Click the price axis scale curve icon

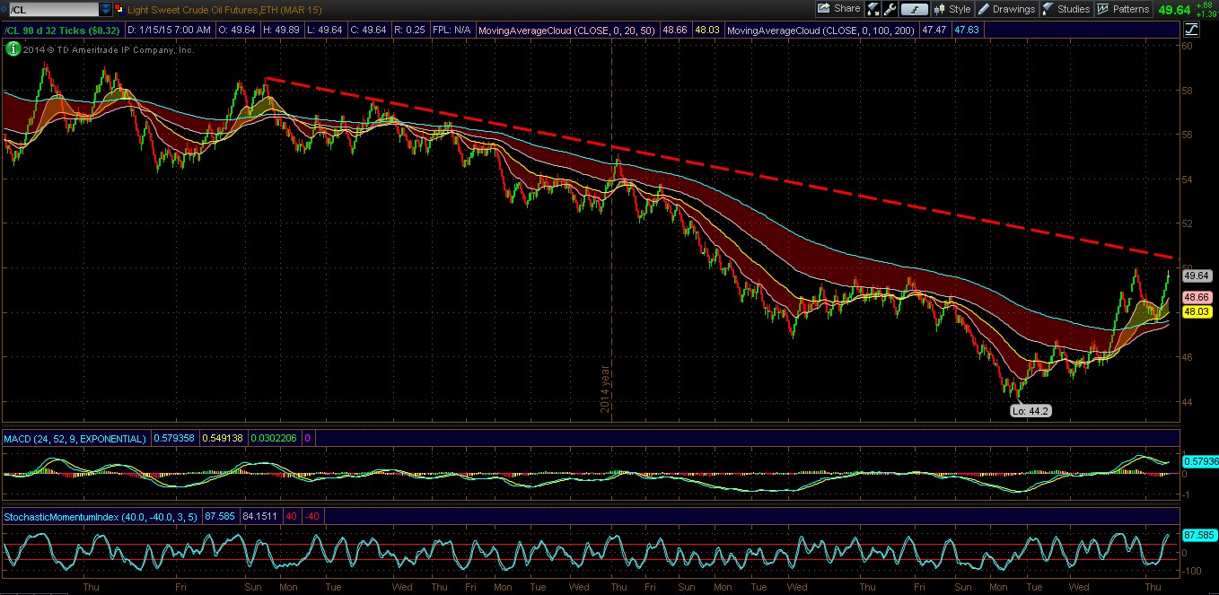pyautogui.click(x=1190, y=29)
